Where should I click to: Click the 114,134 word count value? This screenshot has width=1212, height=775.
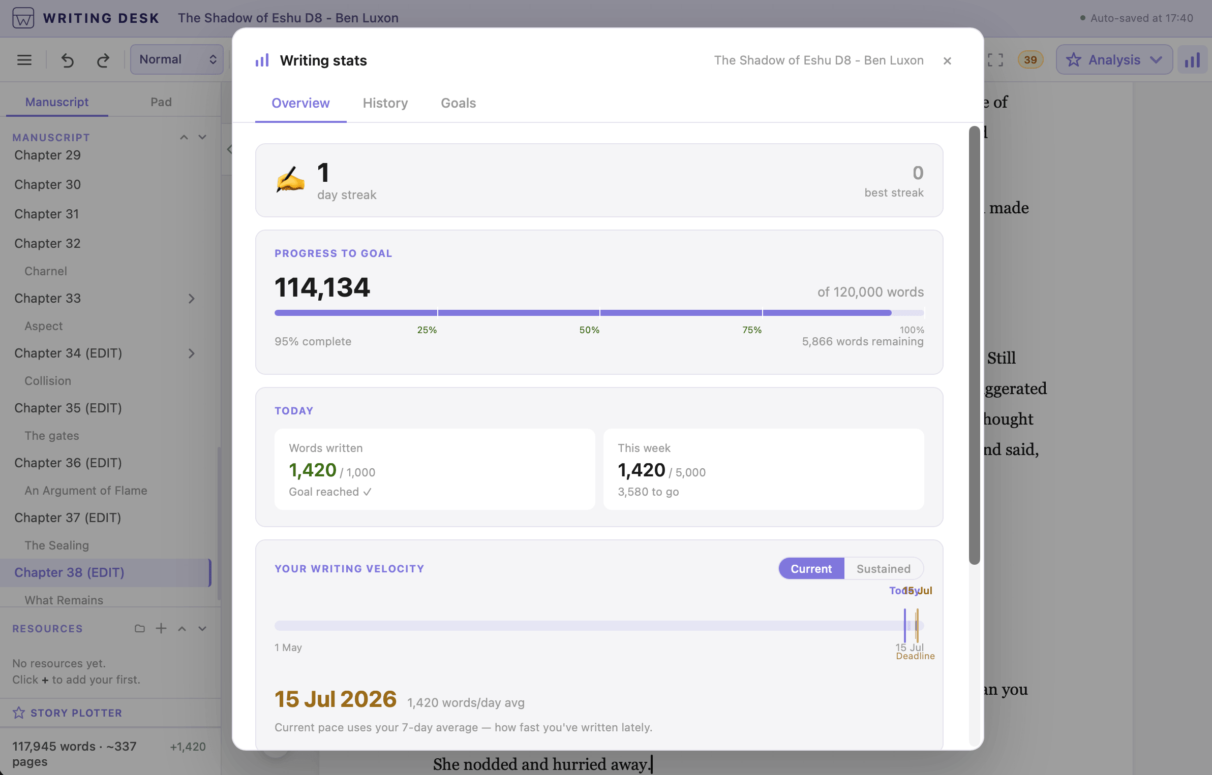(x=322, y=287)
